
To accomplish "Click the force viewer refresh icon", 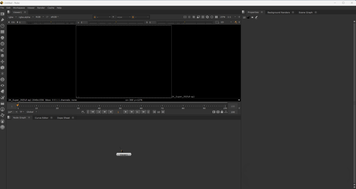I will (207, 17).
